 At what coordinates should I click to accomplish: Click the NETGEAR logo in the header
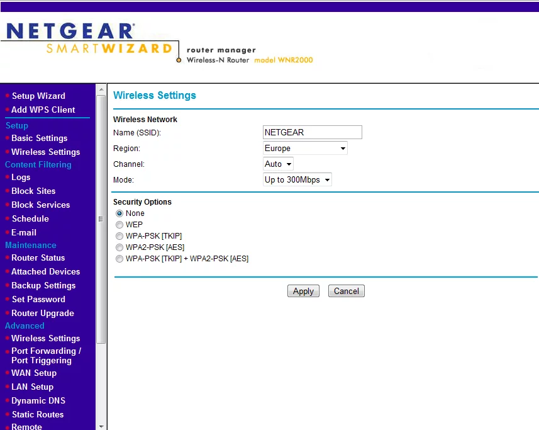click(70, 31)
